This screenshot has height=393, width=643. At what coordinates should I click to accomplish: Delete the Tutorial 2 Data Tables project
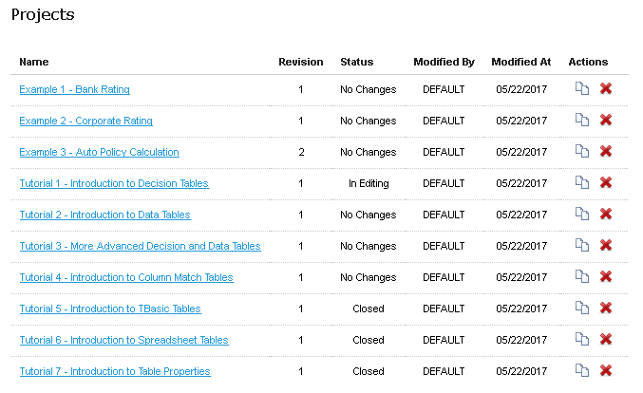tap(606, 215)
